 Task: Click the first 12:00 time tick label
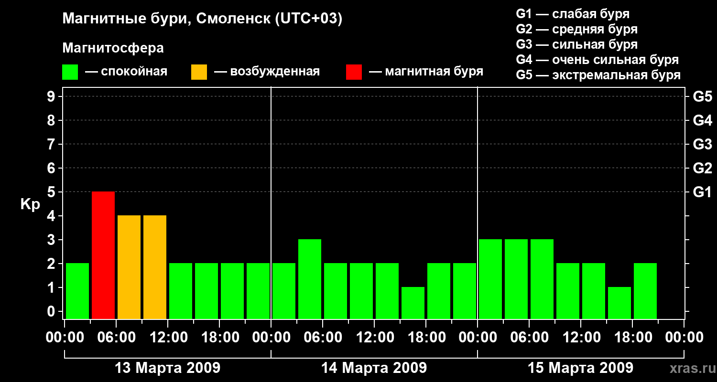(168, 338)
